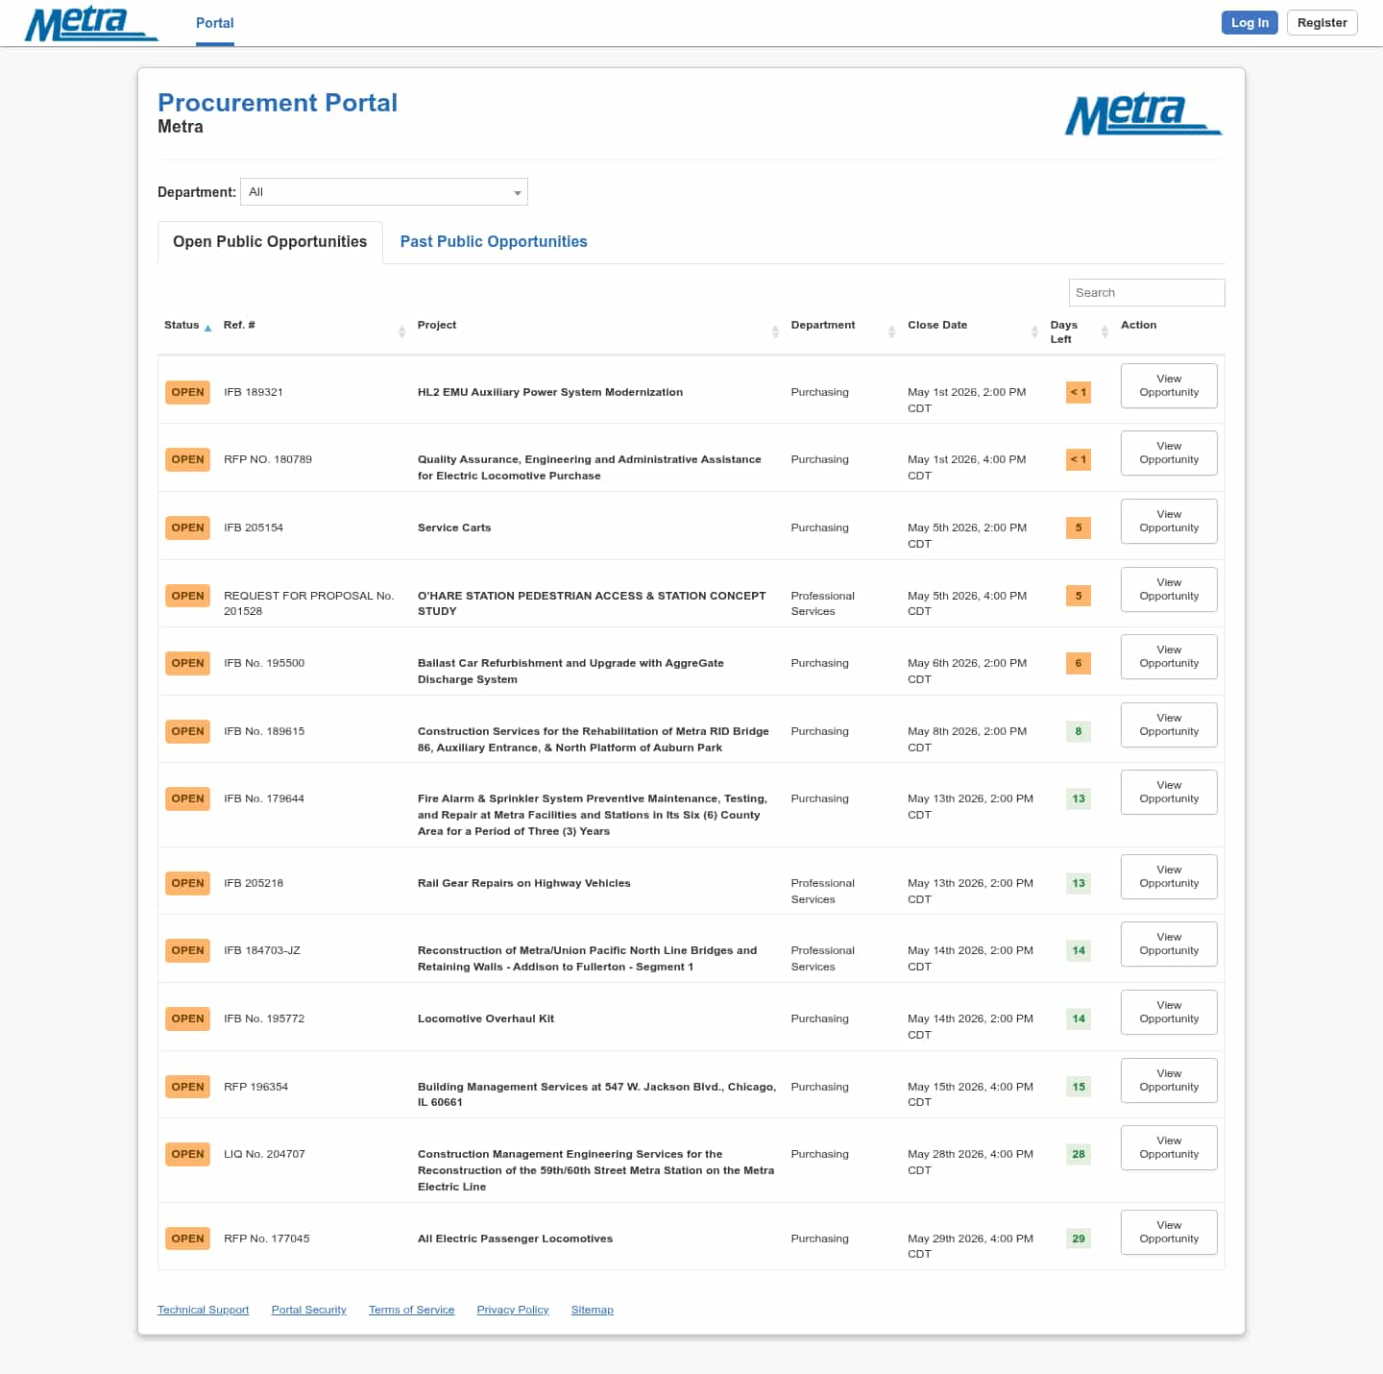This screenshot has width=1383, height=1374.
Task: Click the large Metra logo beside Procurement Portal
Action: tap(1143, 114)
